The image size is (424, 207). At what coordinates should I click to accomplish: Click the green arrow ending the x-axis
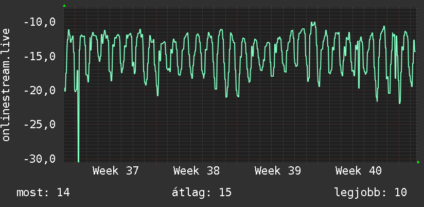tap(418, 162)
